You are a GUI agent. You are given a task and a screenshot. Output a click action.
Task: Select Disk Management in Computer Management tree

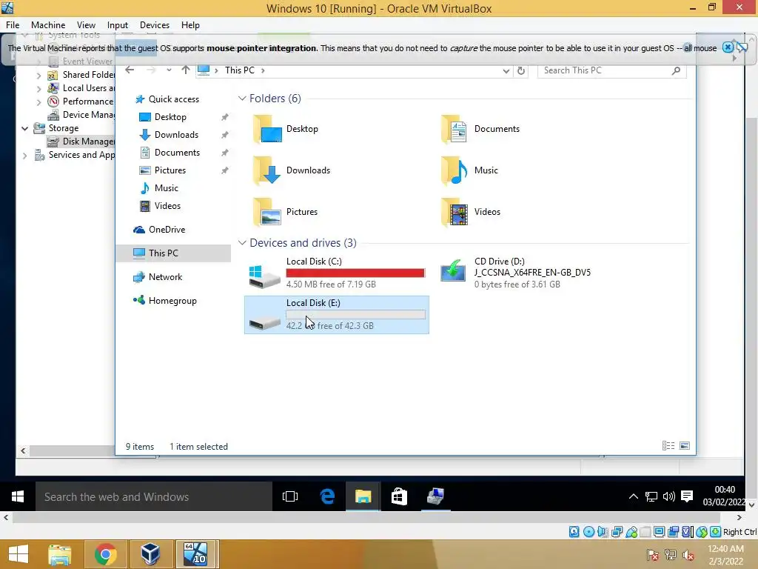80,142
